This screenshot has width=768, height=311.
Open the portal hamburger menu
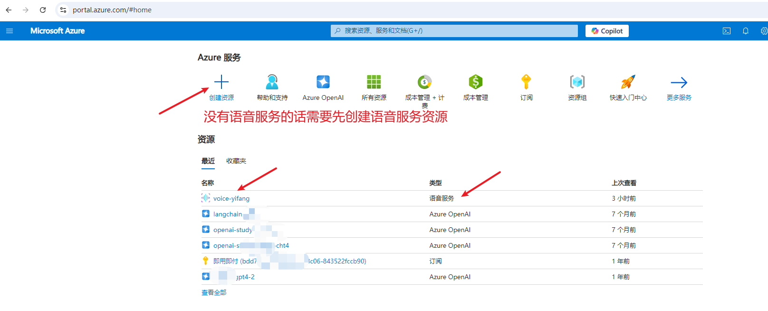coord(10,31)
